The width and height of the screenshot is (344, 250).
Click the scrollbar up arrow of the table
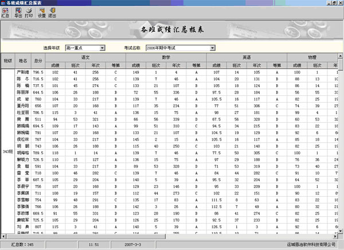pyautogui.click(x=340, y=56)
